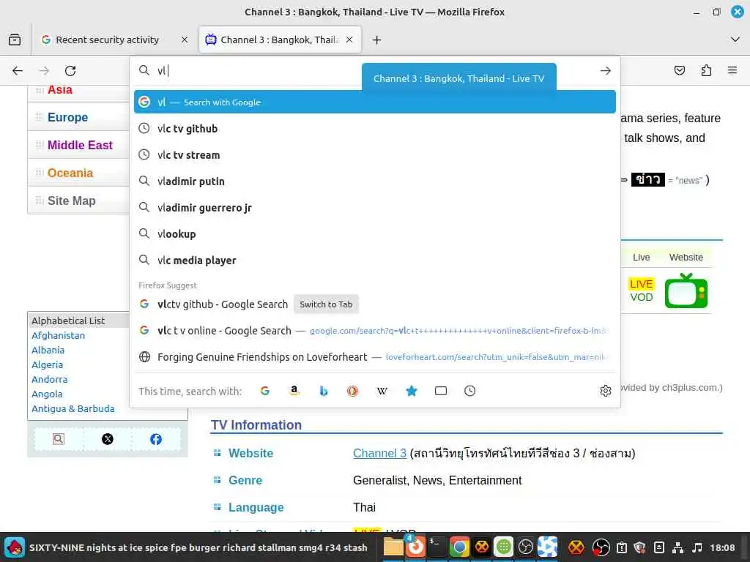
Task: Open the Site Map link
Action: [x=71, y=201]
